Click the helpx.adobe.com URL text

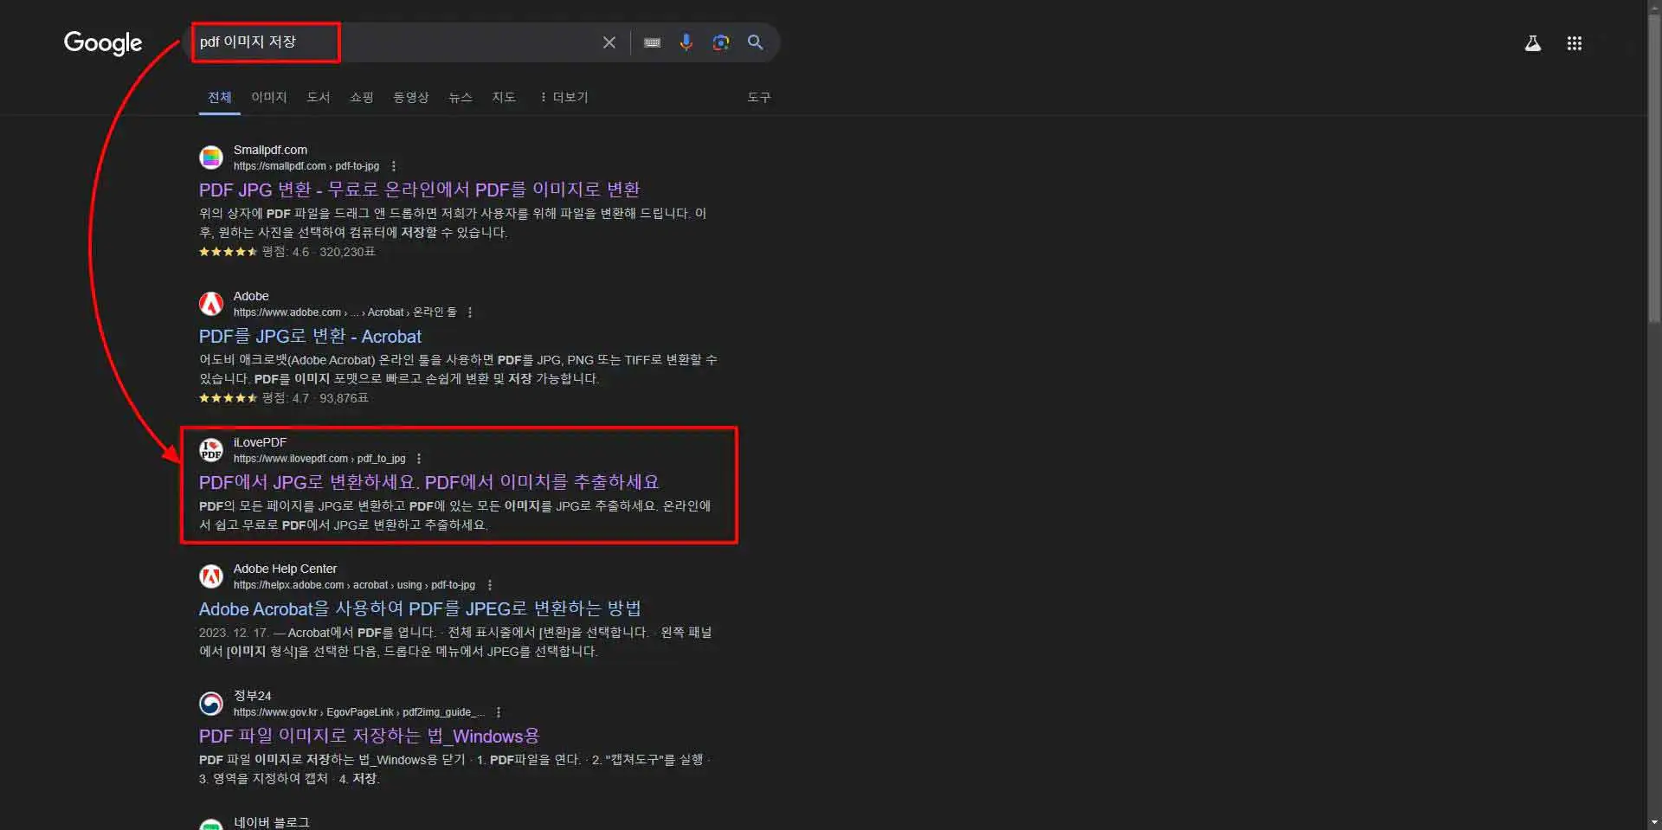coord(354,585)
